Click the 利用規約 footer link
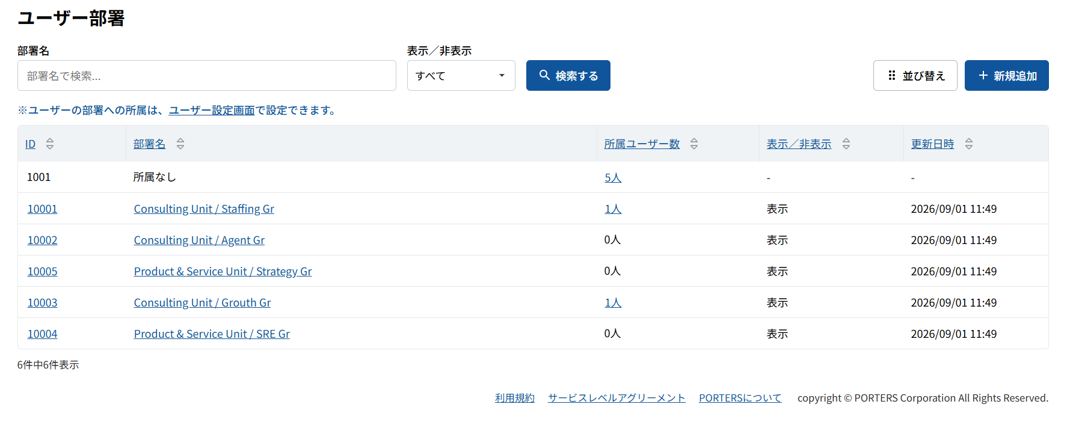 tap(515, 398)
